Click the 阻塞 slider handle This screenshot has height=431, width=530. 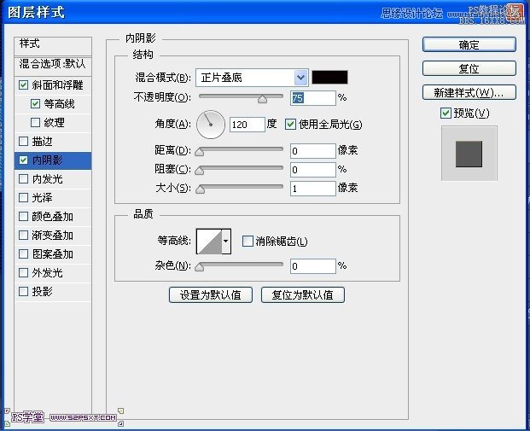pyautogui.click(x=200, y=171)
